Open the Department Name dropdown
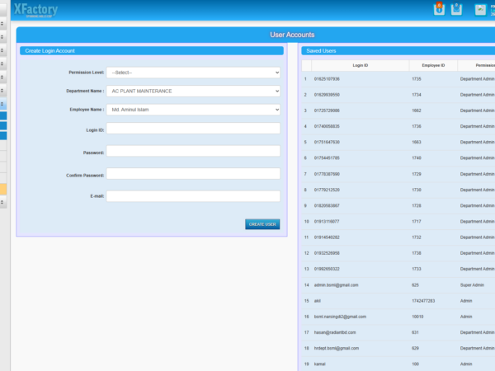This screenshot has height=371, width=495. pos(193,92)
